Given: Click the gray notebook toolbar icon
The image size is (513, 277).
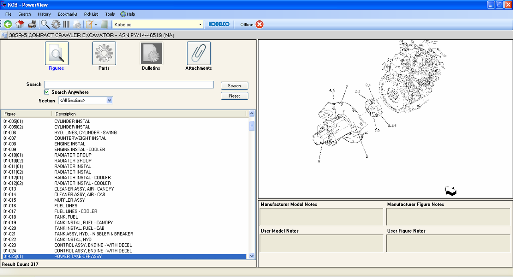Looking at the screenshot, I should [x=105, y=24].
